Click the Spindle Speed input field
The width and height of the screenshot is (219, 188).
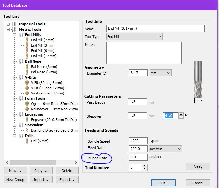pos(138,141)
